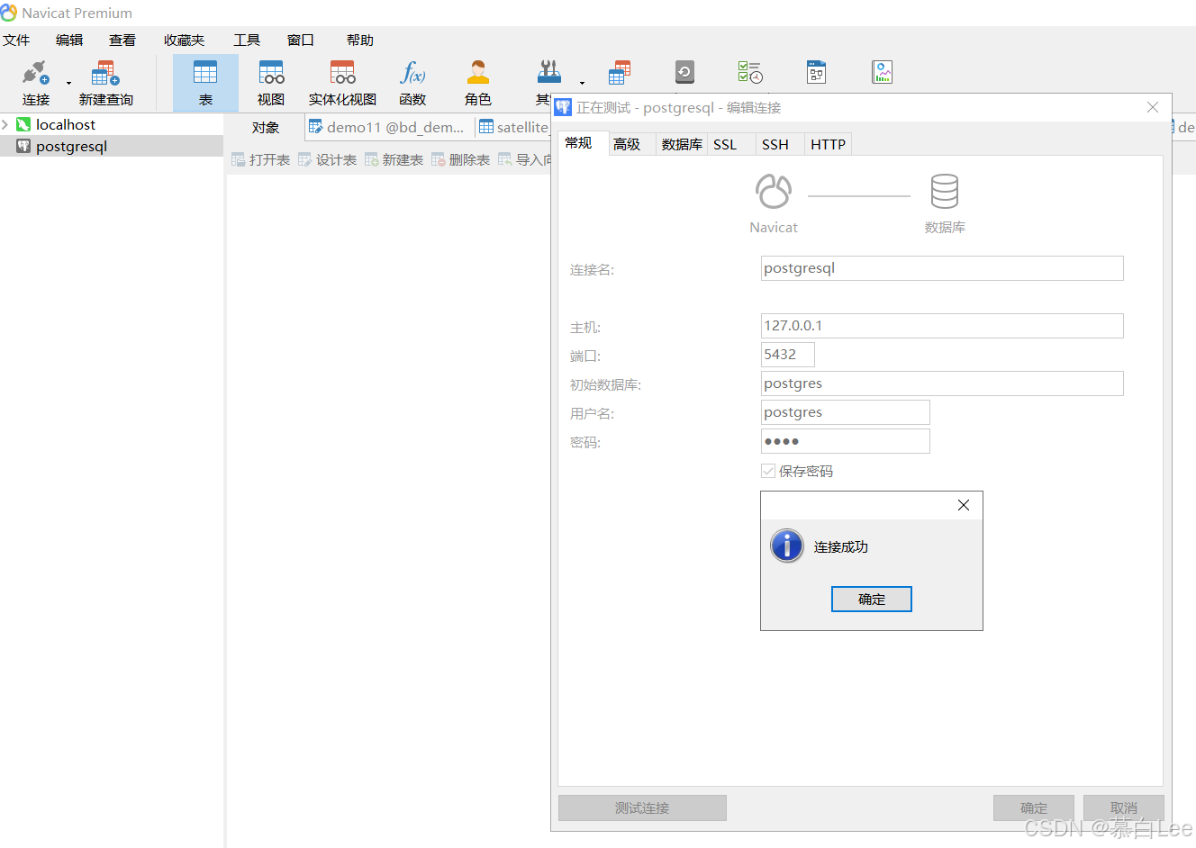
Task: Click the Model toolbar icon
Action: coord(816,72)
